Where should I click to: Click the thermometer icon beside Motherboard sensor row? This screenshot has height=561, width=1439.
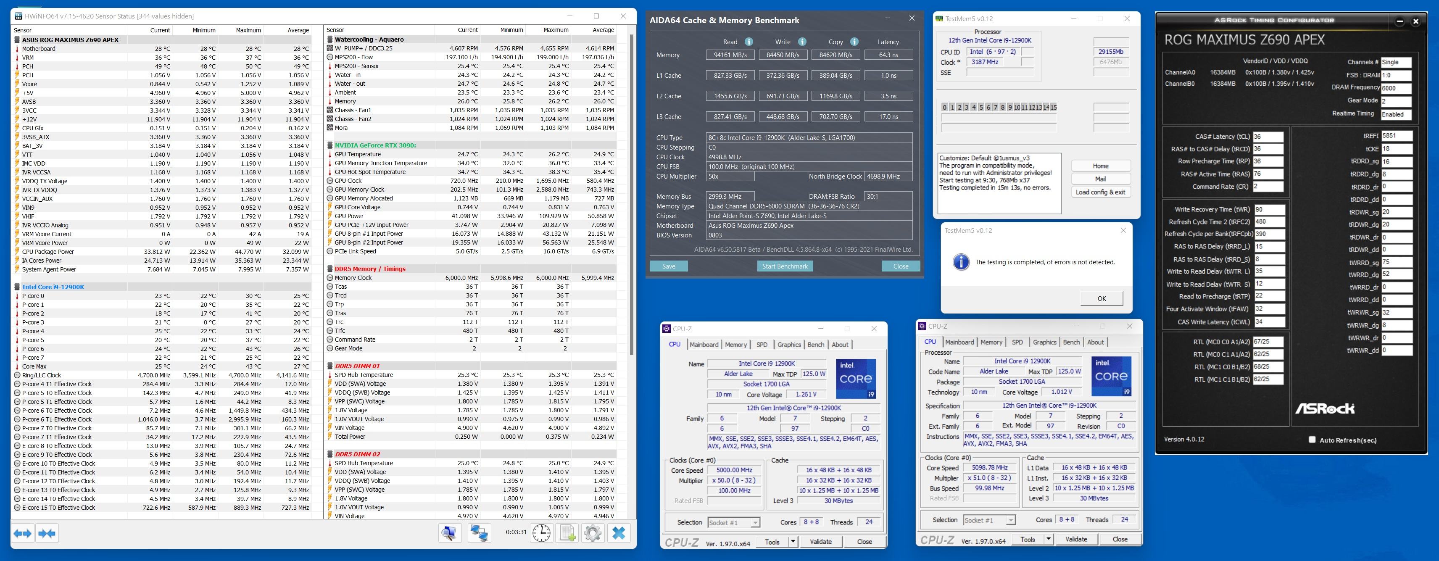pyautogui.click(x=17, y=49)
